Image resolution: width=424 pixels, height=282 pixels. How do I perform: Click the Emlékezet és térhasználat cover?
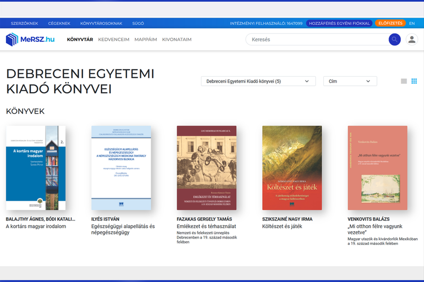[x=206, y=168]
